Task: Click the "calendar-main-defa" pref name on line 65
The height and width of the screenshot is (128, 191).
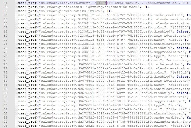Action: tap(172, 19)
